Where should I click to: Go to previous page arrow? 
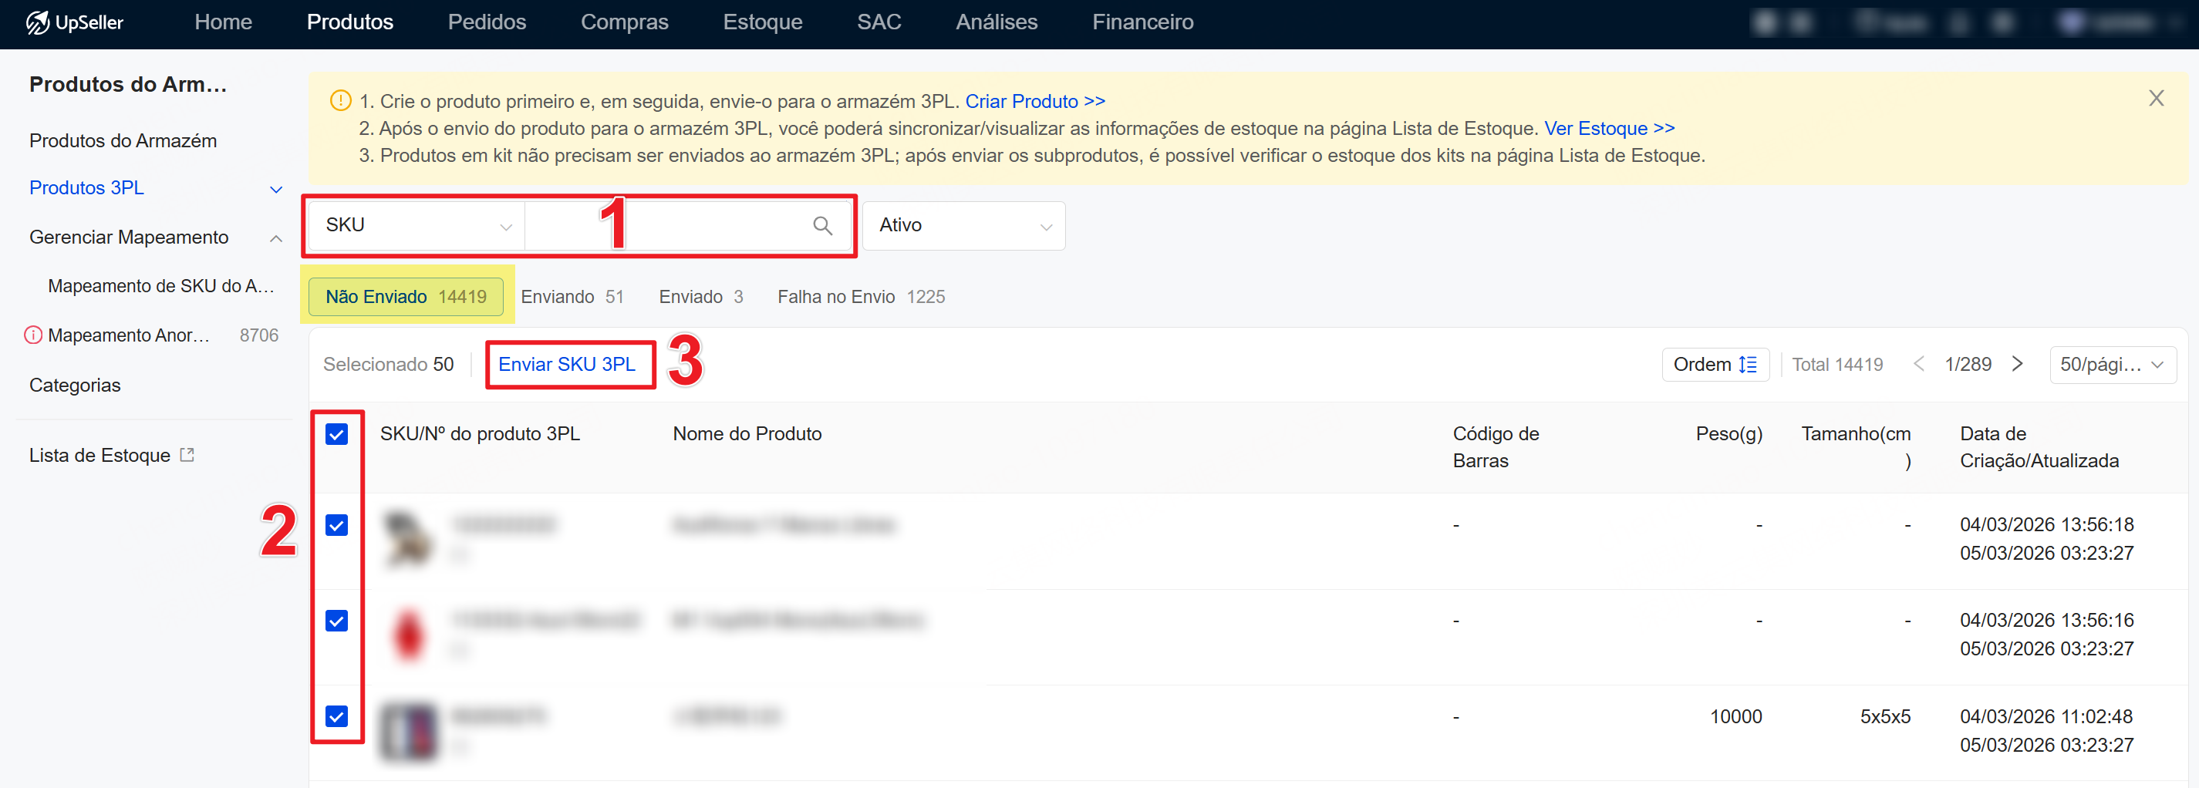1918,365
